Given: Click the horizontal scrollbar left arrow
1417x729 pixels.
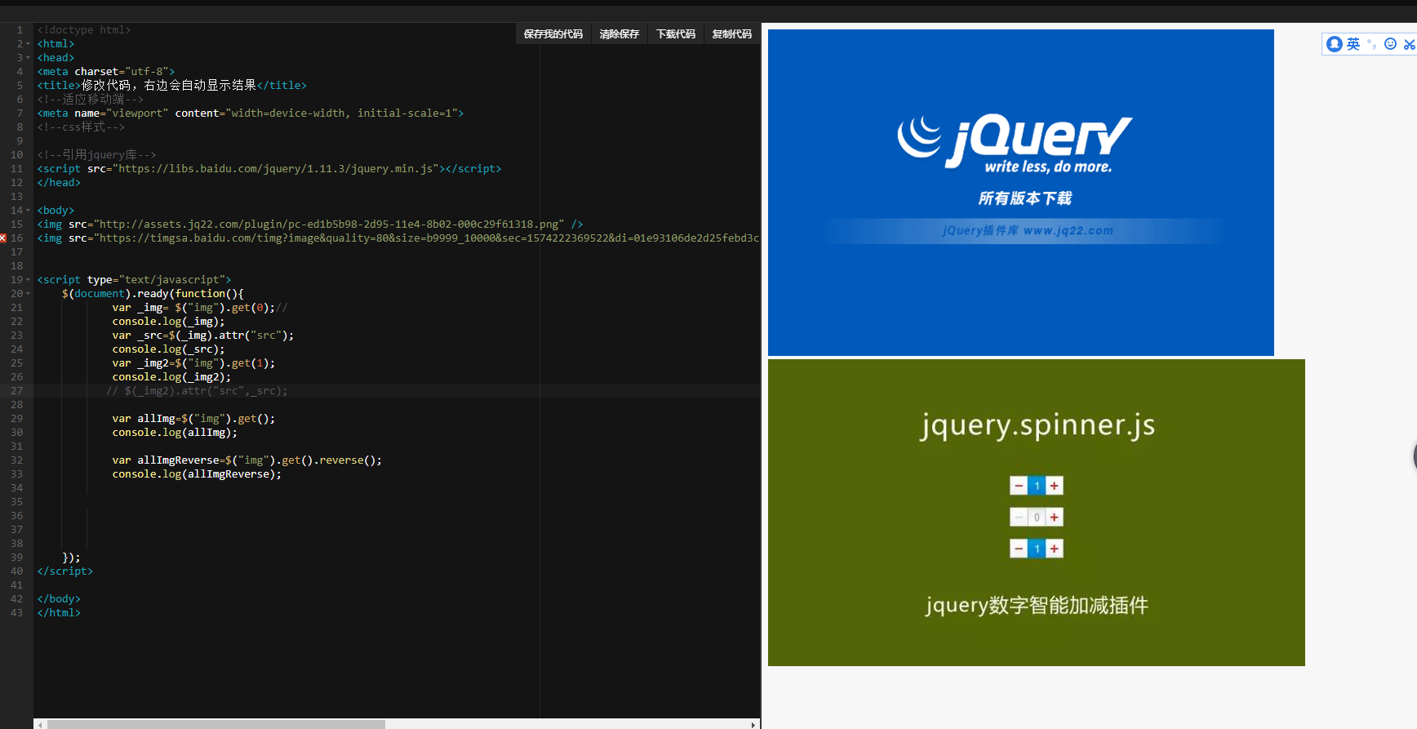Looking at the screenshot, I should (40, 724).
